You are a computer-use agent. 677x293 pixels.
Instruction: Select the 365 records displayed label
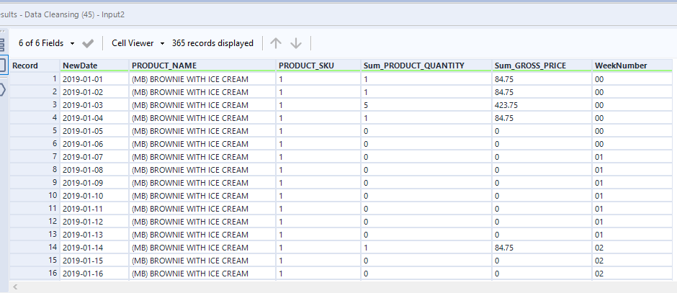212,43
